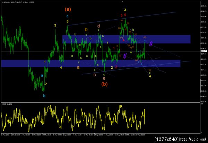Click the 17 Apr 05:00 time label
208x143 pixels.
point(88,135)
